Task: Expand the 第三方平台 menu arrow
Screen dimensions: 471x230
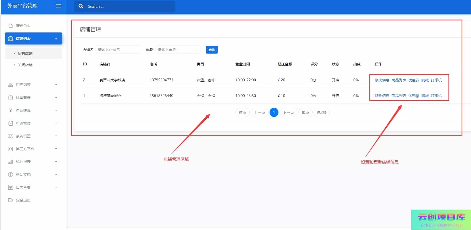Action: pos(56,149)
